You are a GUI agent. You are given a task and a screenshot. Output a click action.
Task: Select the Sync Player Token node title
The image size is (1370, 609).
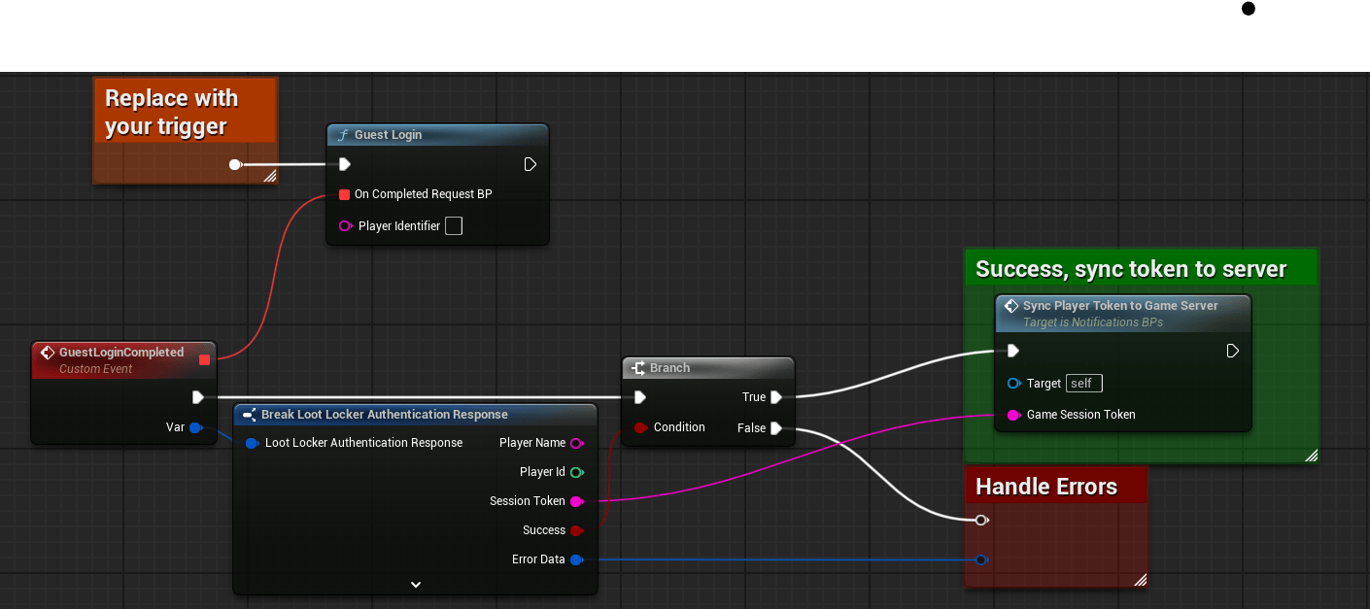(x=1119, y=306)
